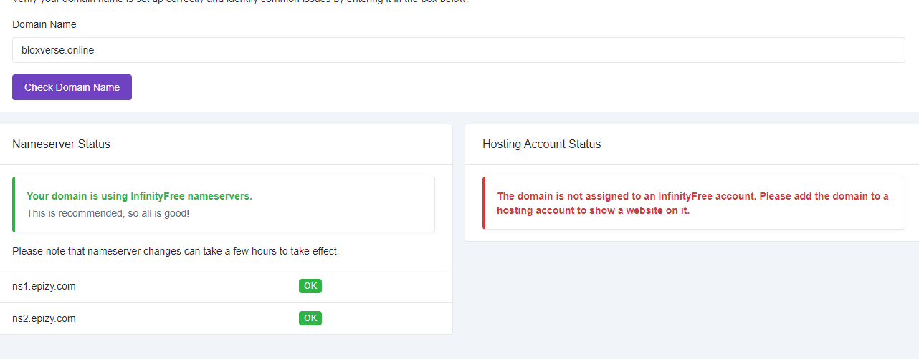Click the red domain not assigned error message
Viewport: 919px width, 359px height.
[x=692, y=203]
